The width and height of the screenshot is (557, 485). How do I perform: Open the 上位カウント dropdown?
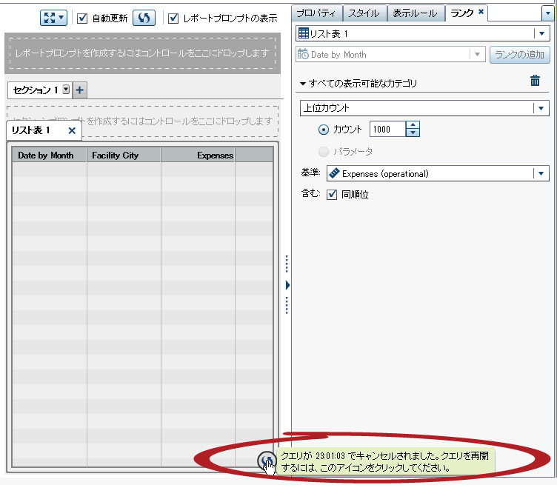coord(541,109)
